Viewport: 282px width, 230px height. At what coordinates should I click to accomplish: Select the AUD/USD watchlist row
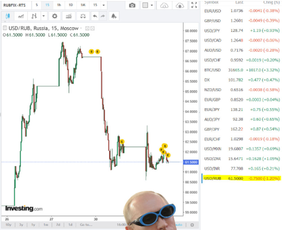pos(242,50)
